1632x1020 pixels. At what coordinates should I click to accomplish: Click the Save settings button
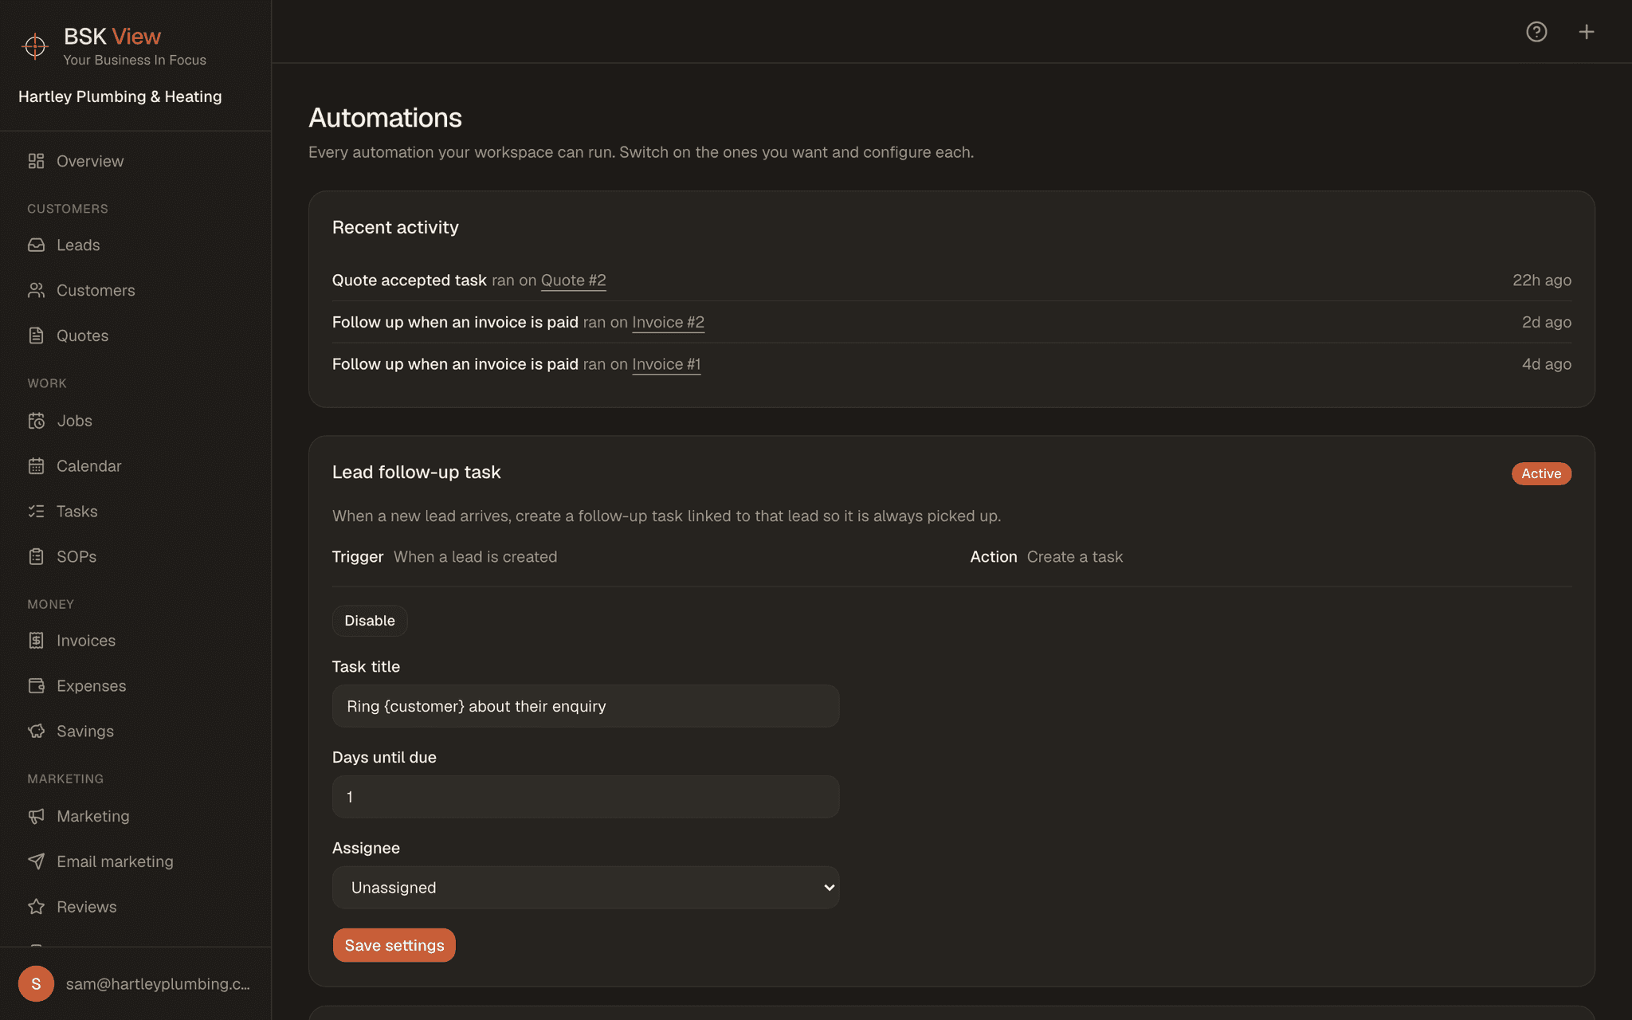(394, 945)
